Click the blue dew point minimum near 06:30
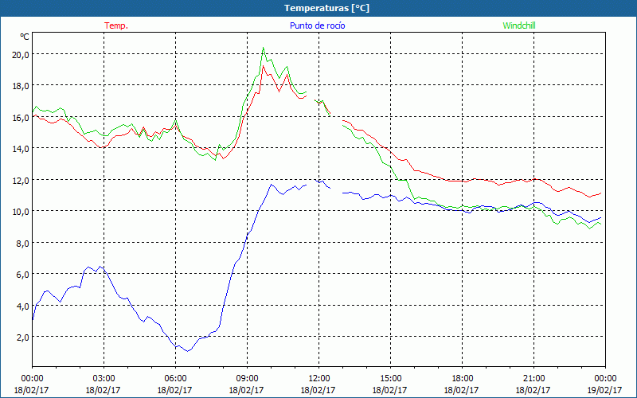The width and height of the screenshot is (637, 398). pos(187,351)
